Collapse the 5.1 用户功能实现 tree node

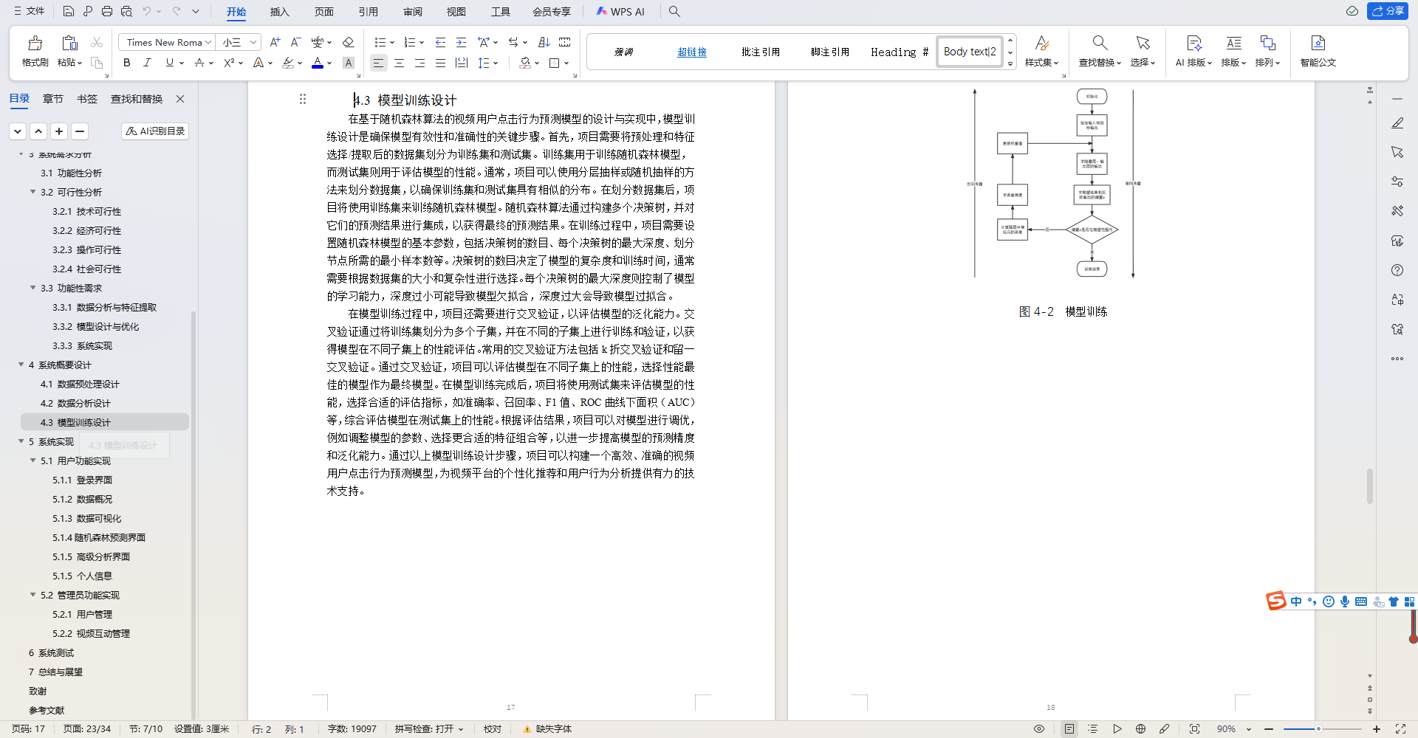[x=32, y=461]
